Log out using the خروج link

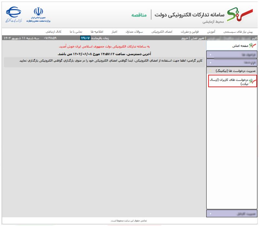click(x=185, y=38)
